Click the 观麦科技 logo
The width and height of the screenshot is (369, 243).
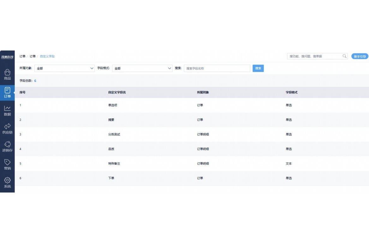[7, 57]
